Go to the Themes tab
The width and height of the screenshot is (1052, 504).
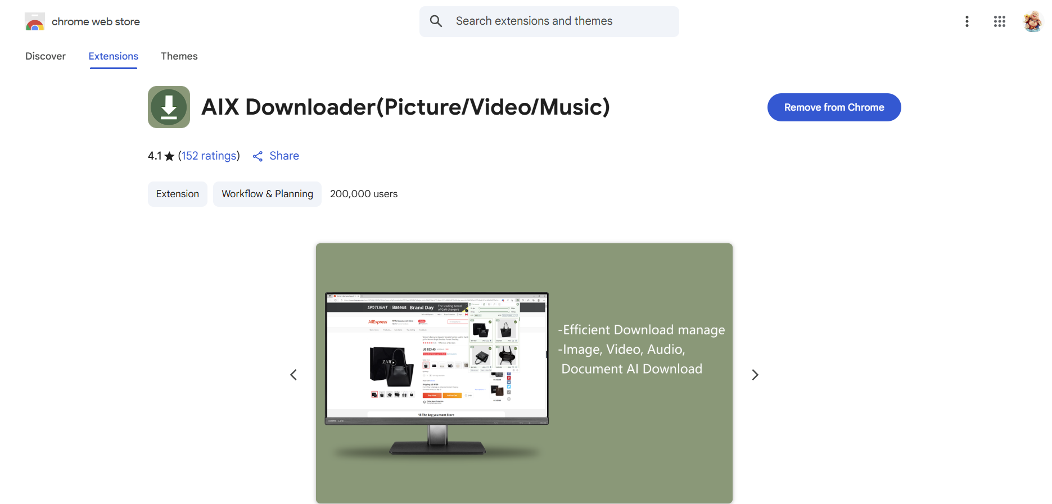point(179,56)
